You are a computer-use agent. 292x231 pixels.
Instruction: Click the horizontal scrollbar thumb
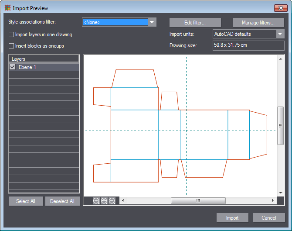point(198,201)
